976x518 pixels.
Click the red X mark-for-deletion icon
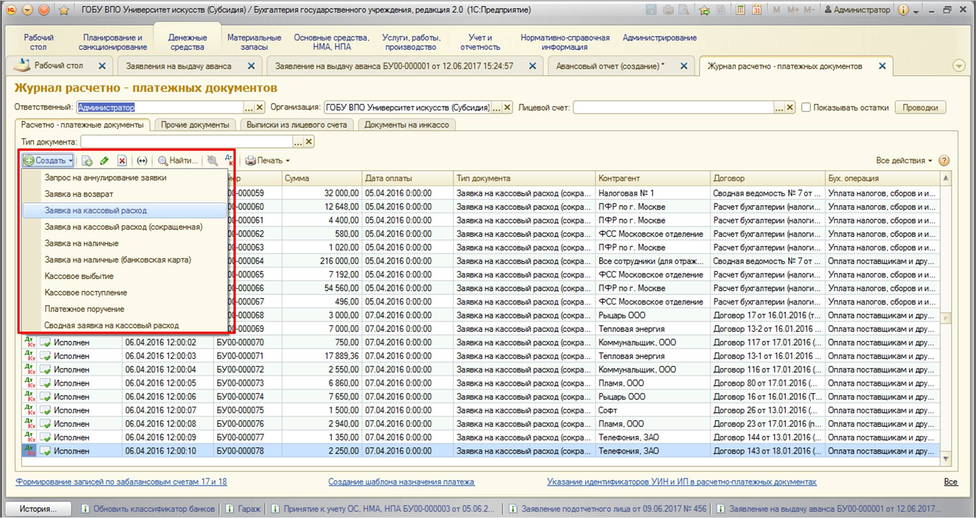122,161
